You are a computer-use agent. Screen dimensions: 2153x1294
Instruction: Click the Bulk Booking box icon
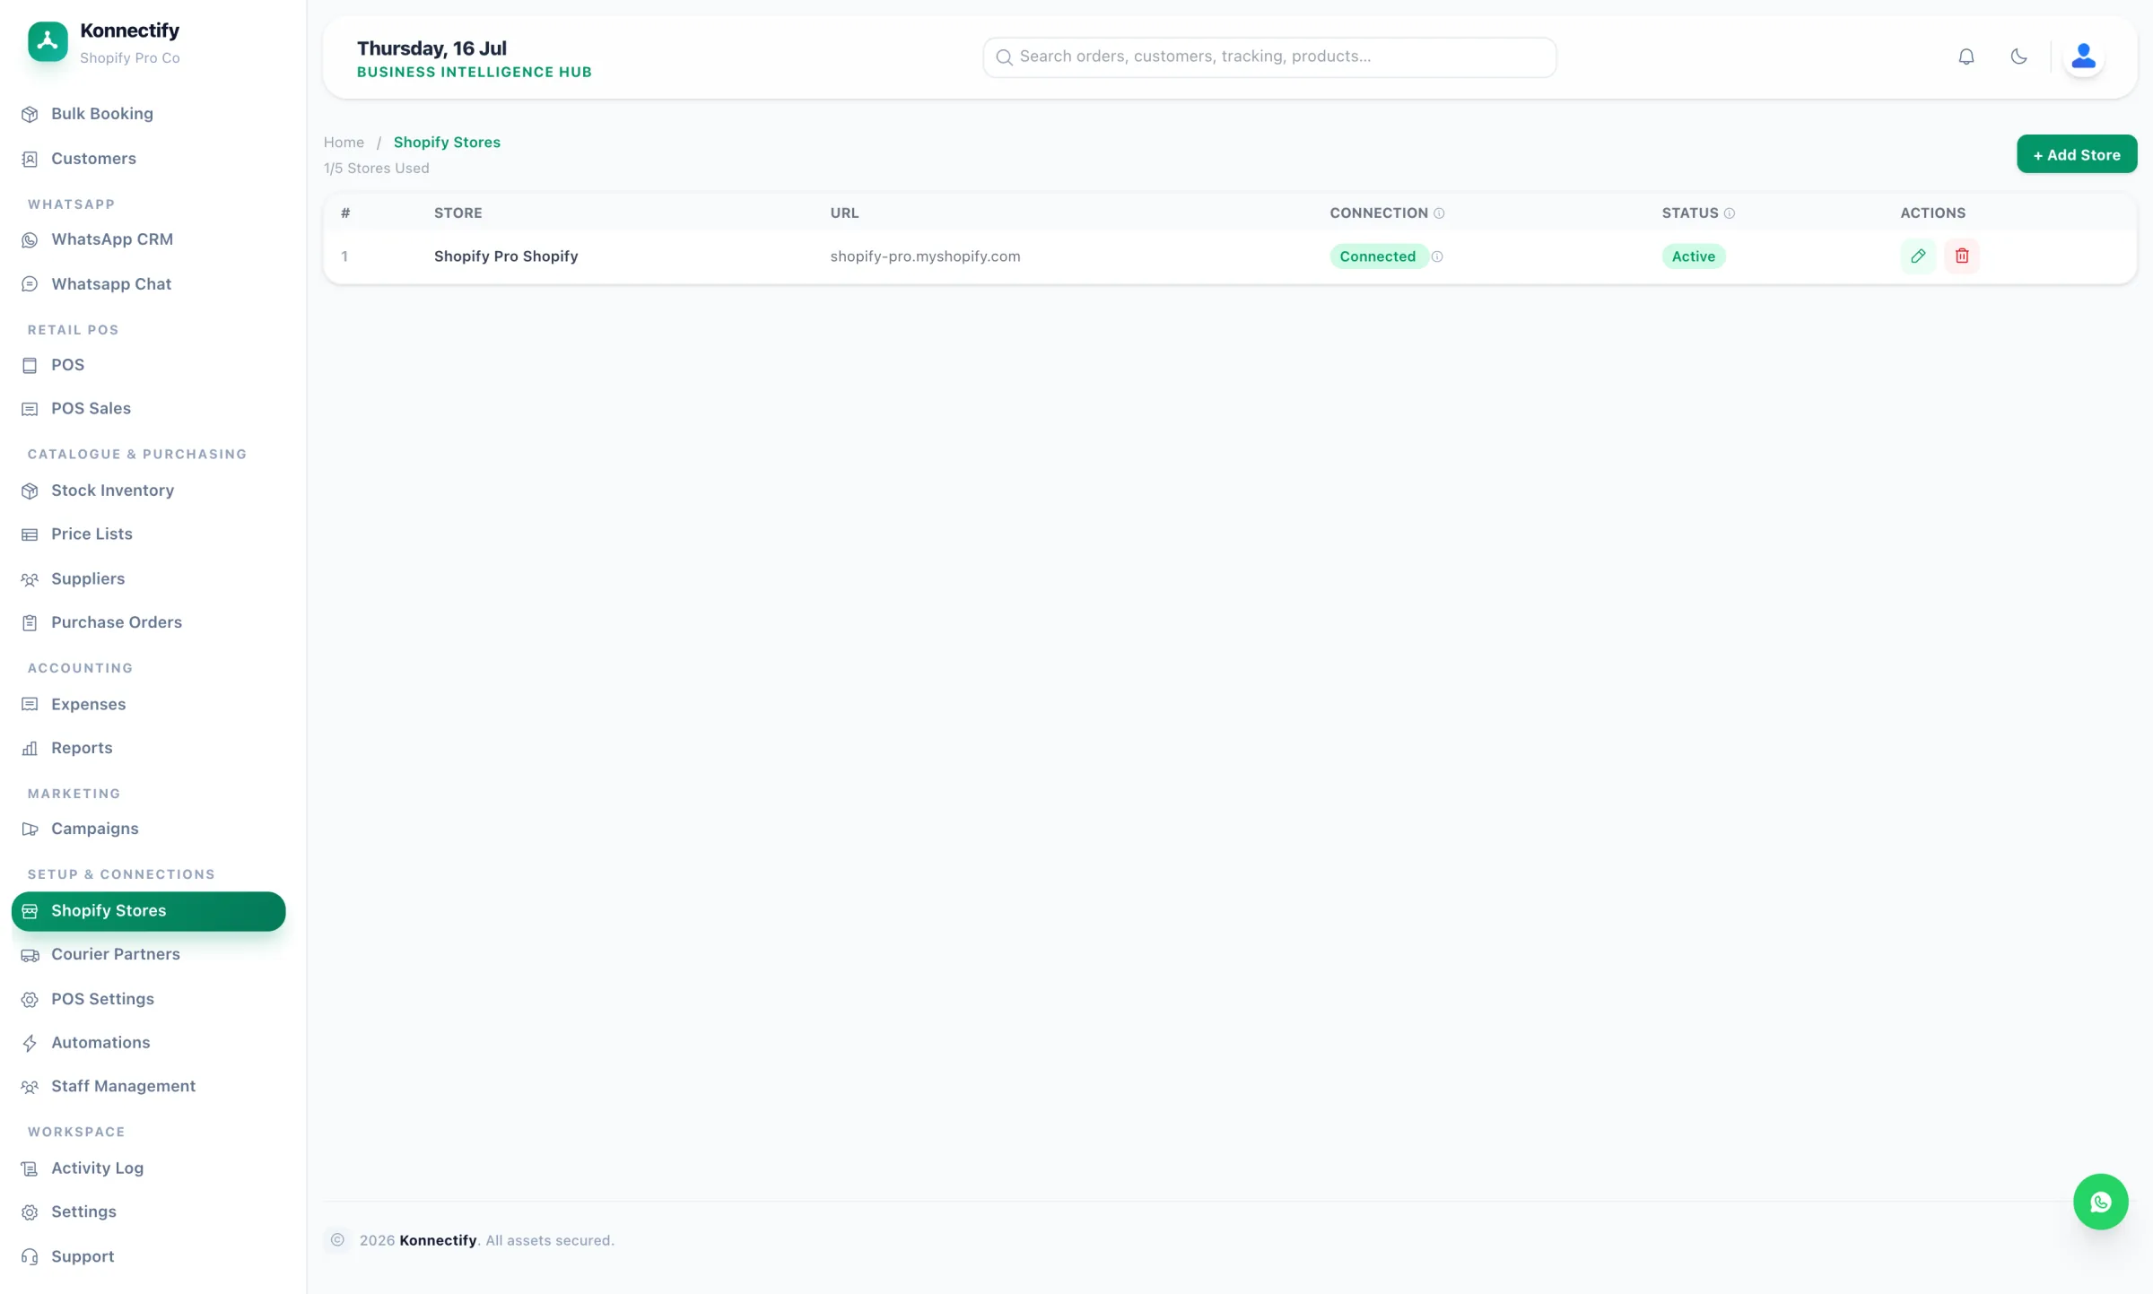click(x=30, y=114)
